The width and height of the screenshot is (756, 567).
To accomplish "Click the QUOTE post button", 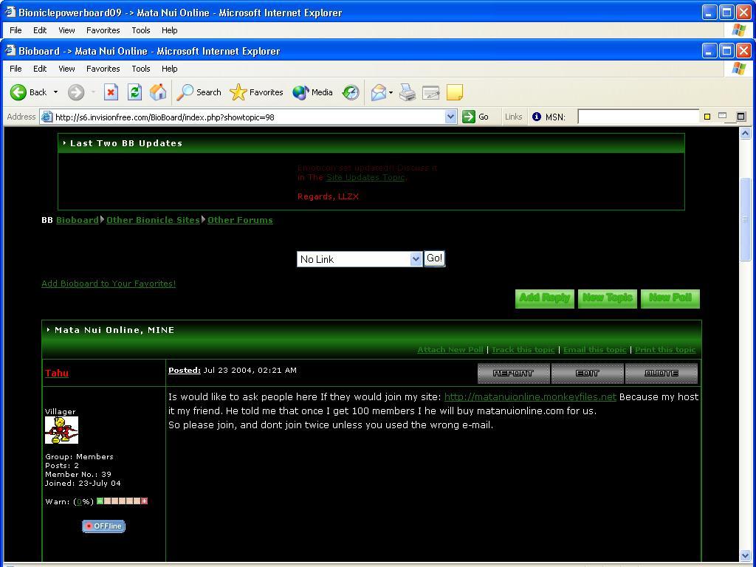I will tap(661, 373).
